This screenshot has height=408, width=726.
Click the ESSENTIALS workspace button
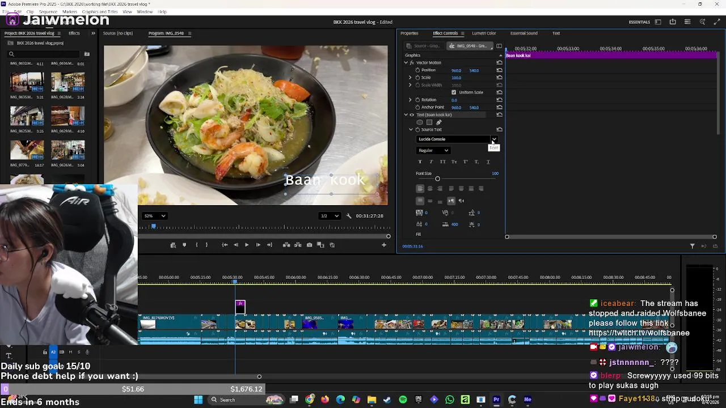[639, 22]
